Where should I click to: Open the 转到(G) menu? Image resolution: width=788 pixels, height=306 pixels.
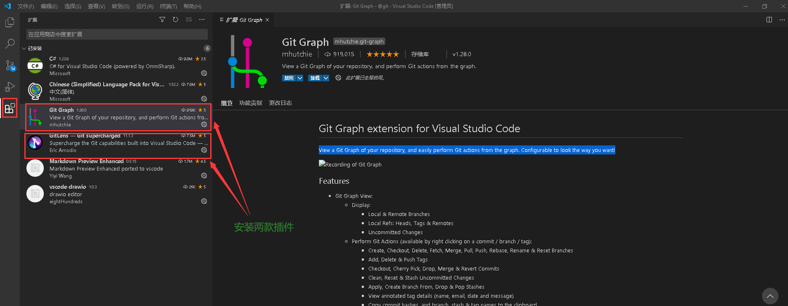(x=120, y=6)
